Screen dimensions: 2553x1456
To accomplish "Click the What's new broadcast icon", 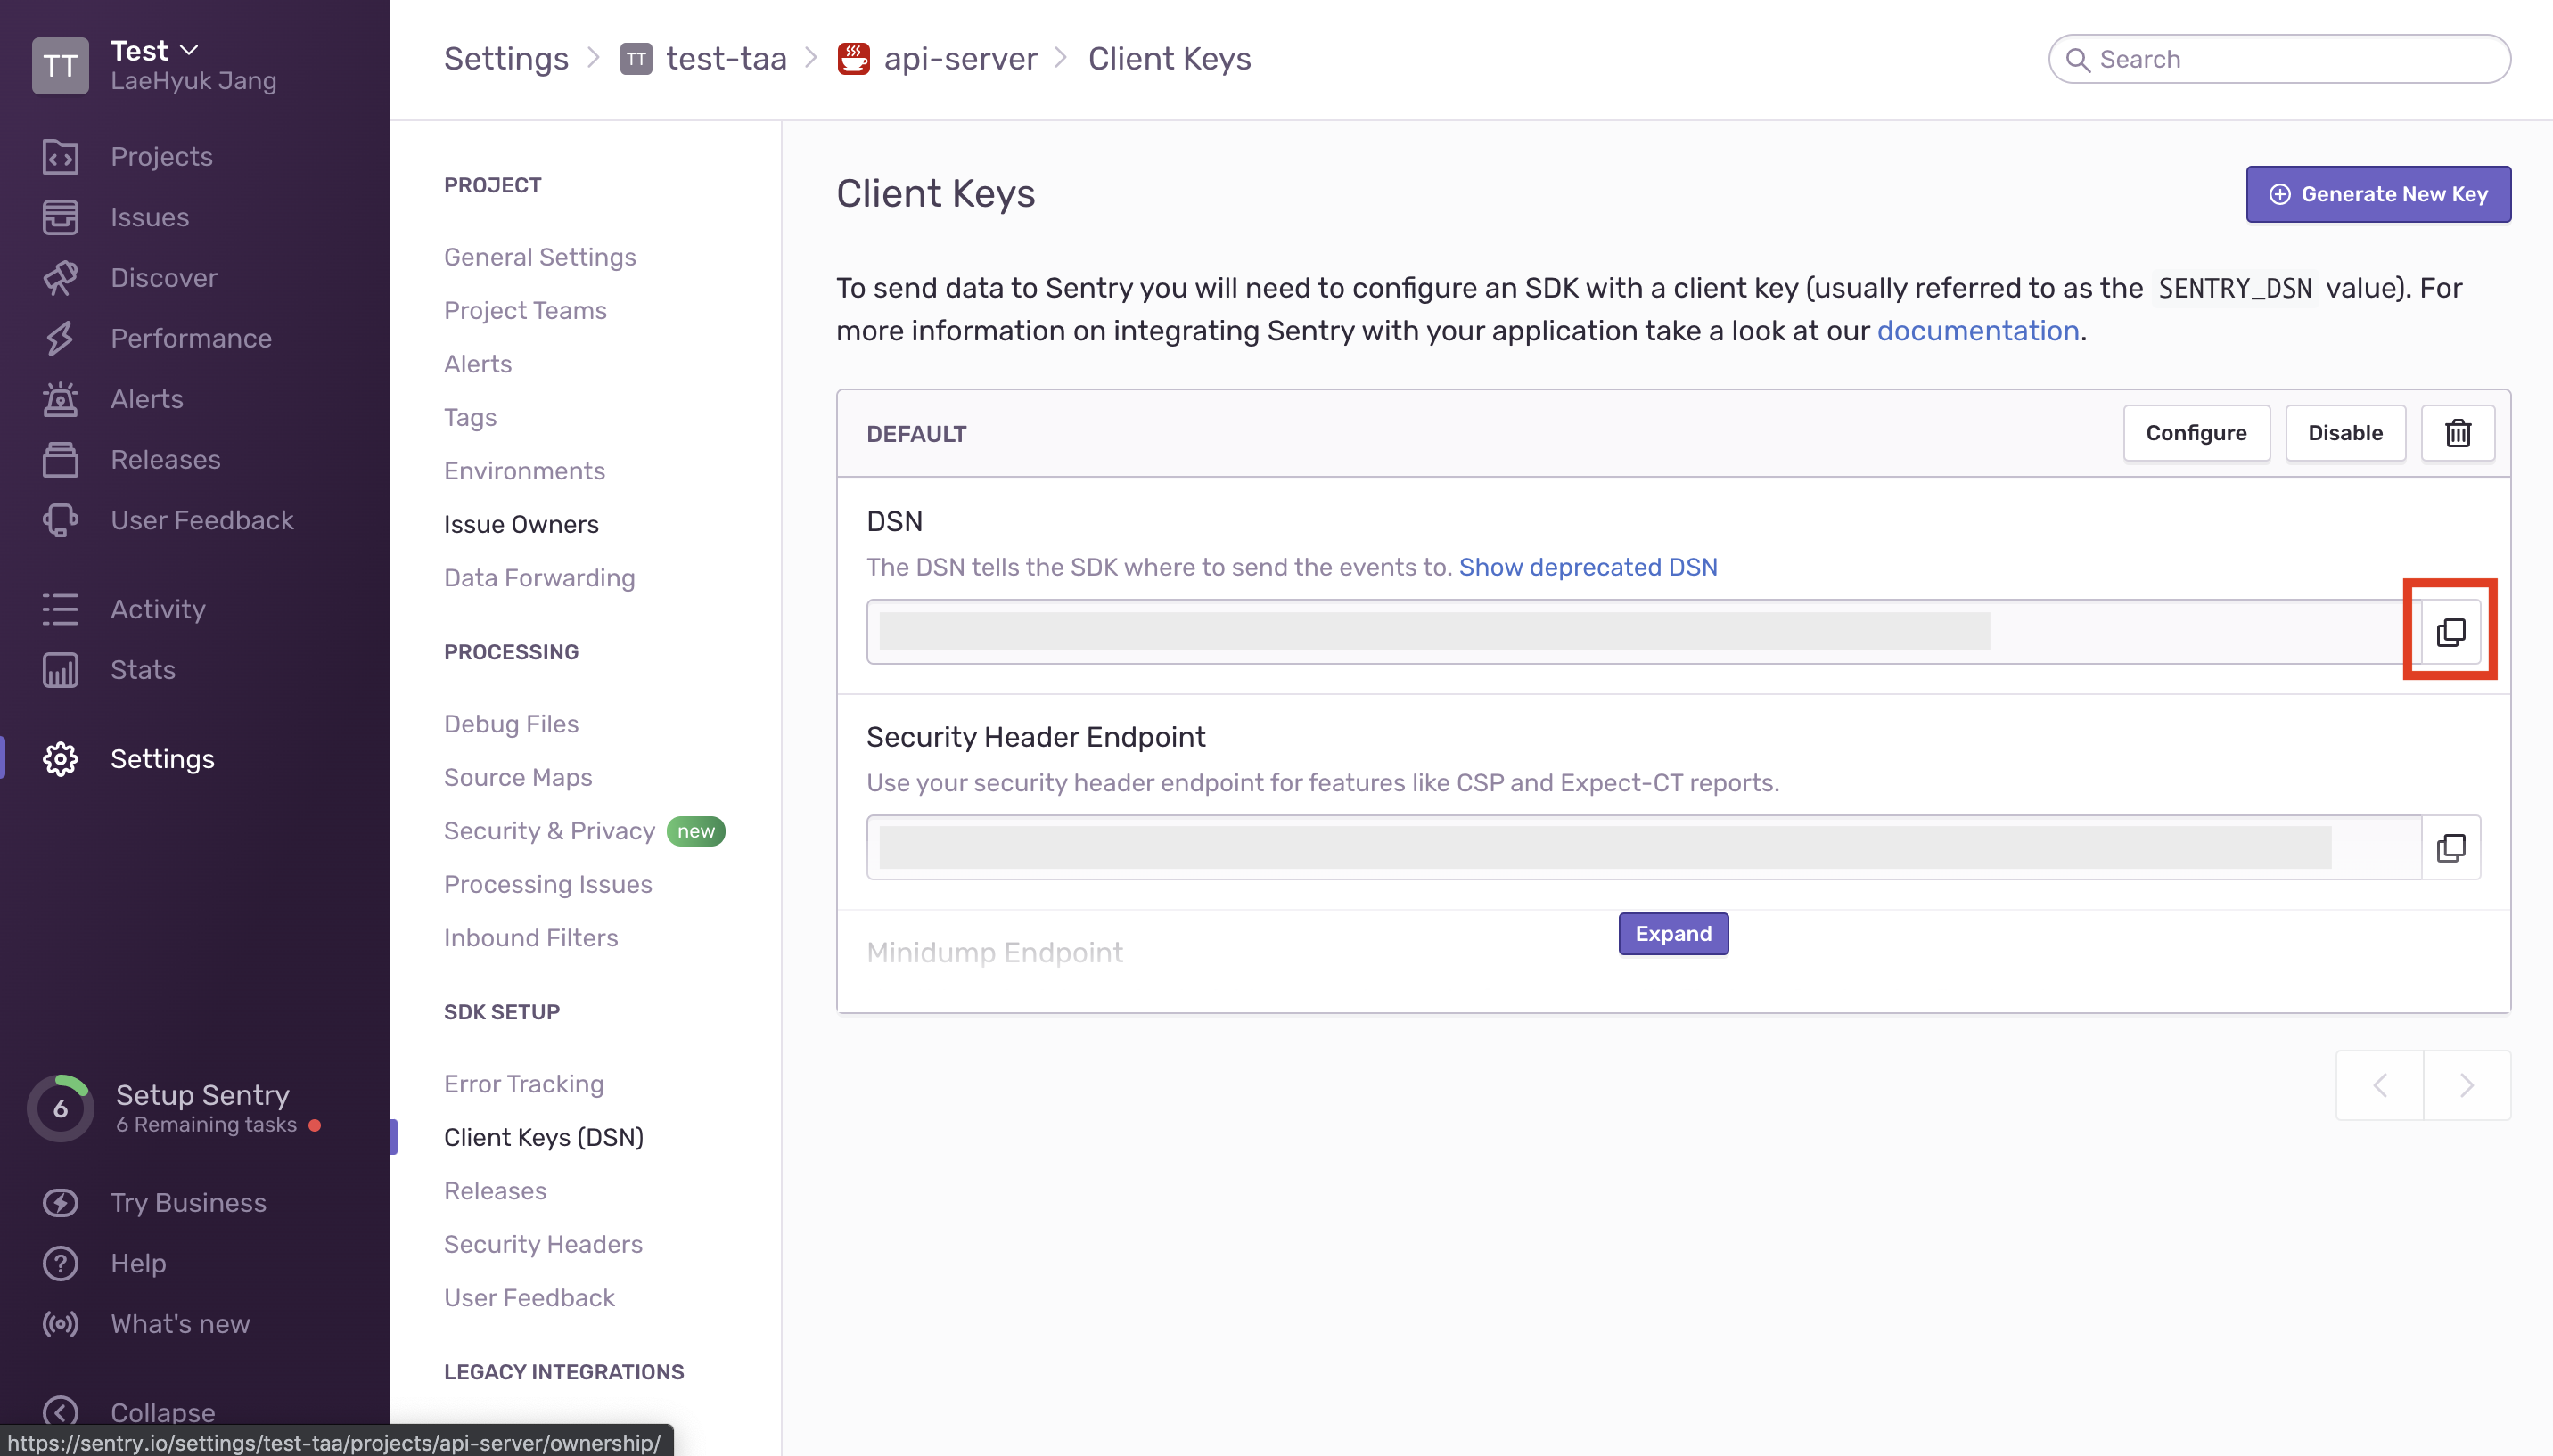I will (x=60, y=1324).
